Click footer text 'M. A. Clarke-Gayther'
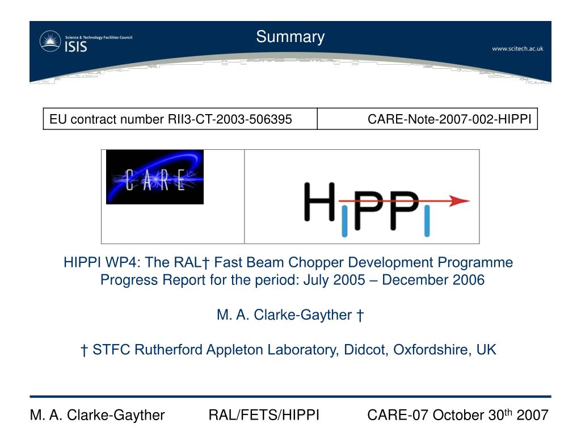Viewport: 581px width, 436px height. (97, 415)
